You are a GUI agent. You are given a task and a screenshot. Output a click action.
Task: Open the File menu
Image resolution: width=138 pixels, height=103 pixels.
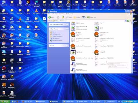49,14
